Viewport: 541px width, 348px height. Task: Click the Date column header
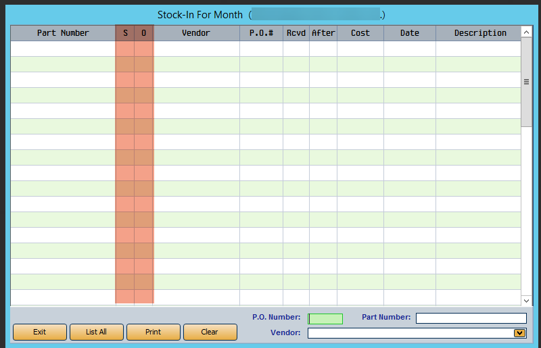click(410, 33)
